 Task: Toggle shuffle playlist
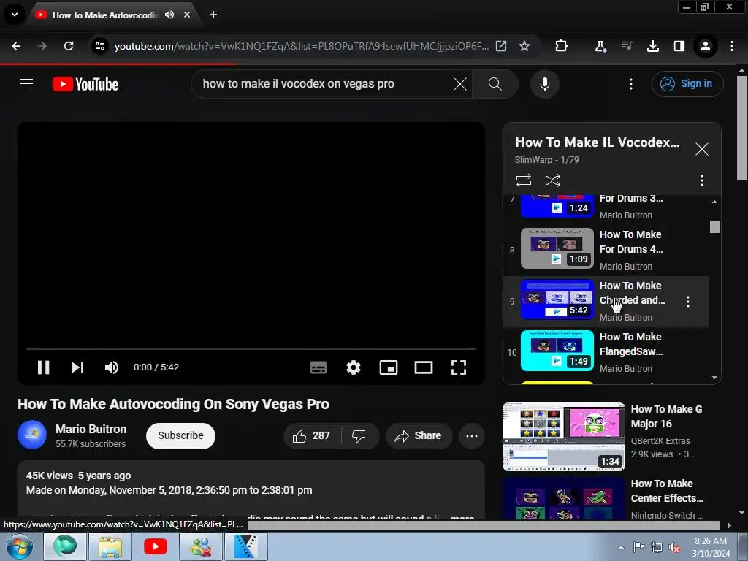click(552, 180)
